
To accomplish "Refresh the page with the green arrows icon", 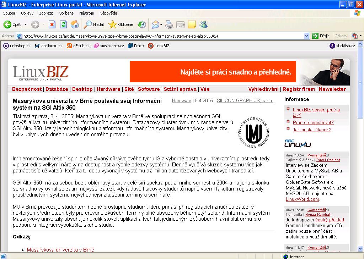I will click(x=63, y=24).
